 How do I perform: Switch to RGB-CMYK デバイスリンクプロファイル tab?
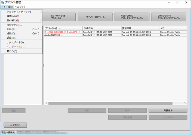132,17
